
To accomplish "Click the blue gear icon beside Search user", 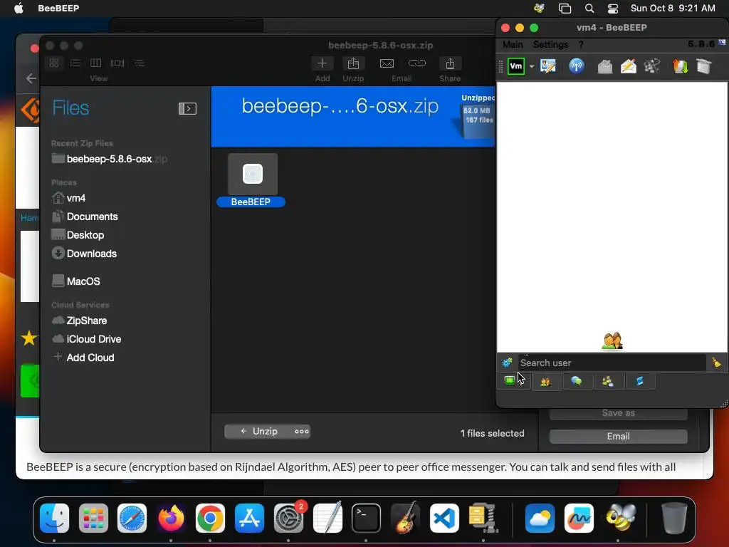I will [x=507, y=363].
